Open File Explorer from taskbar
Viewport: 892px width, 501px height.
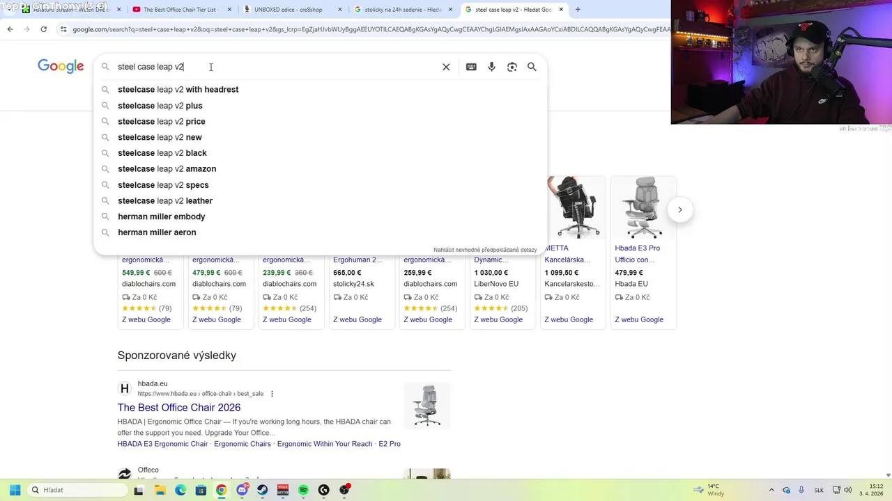pos(160,490)
